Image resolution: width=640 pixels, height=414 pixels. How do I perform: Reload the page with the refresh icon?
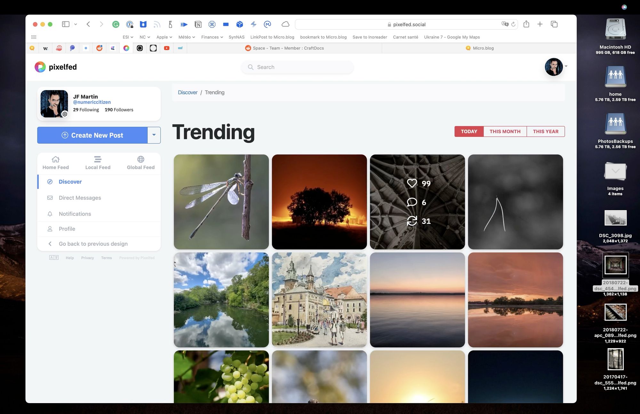[x=513, y=24]
